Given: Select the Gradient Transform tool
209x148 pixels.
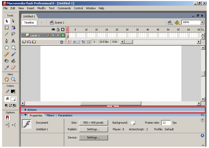Looking at the screenshot, I should coord(13,27).
